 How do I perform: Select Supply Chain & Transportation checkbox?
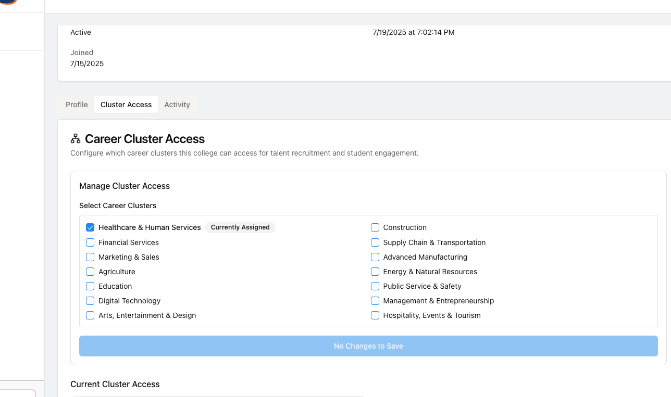coord(375,242)
